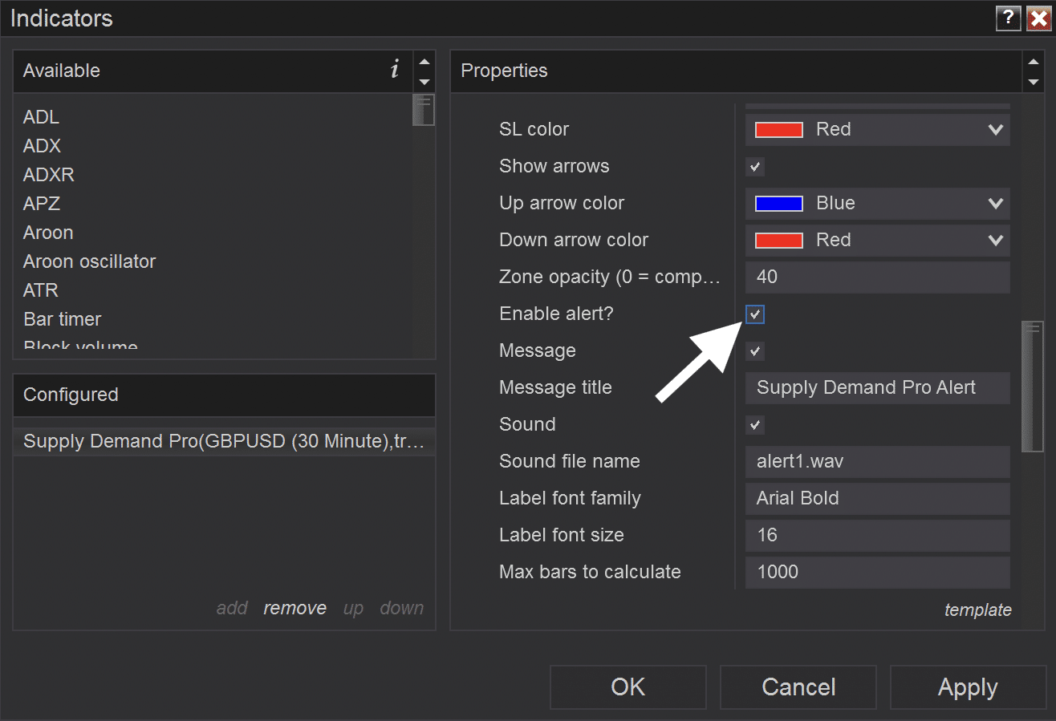Click the Up arrow color label

coord(562,203)
